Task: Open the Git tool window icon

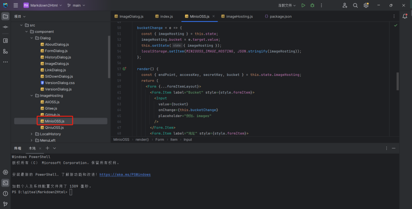Action: (x=5, y=204)
